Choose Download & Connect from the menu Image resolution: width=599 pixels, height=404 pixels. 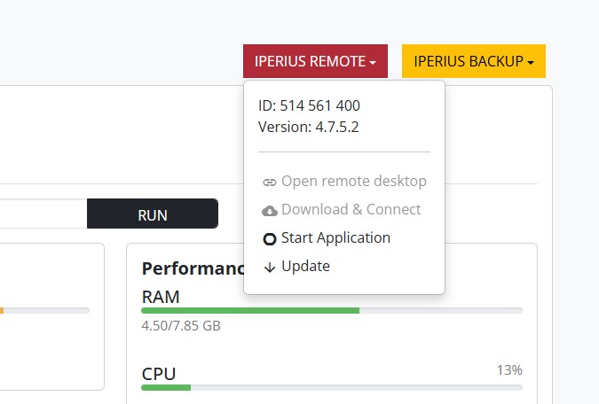(x=351, y=210)
